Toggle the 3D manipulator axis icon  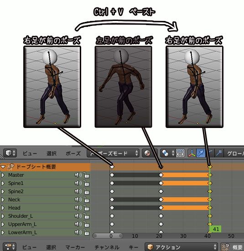192,153
